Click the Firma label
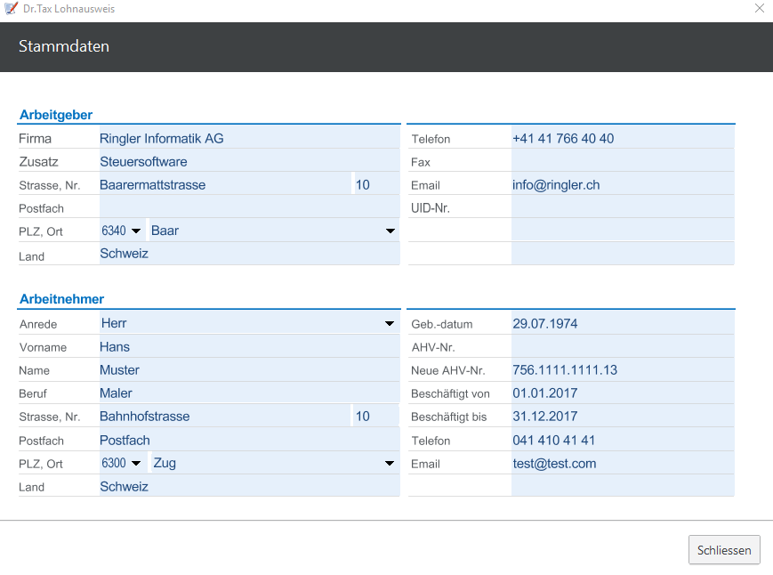 tap(35, 139)
